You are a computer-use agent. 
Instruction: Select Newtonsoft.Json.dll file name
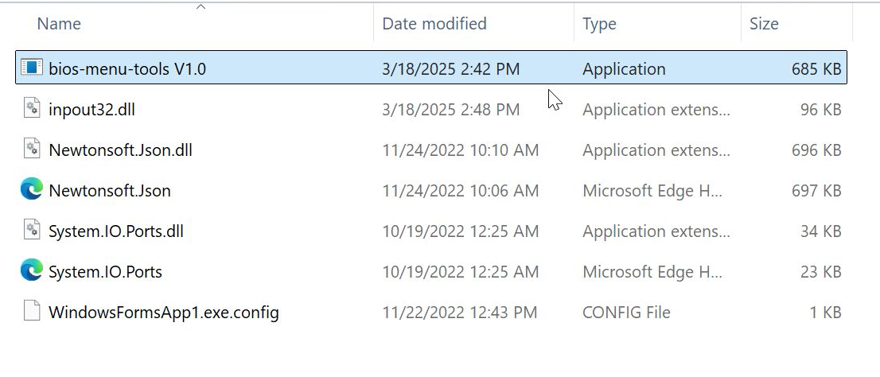pyautogui.click(x=120, y=150)
